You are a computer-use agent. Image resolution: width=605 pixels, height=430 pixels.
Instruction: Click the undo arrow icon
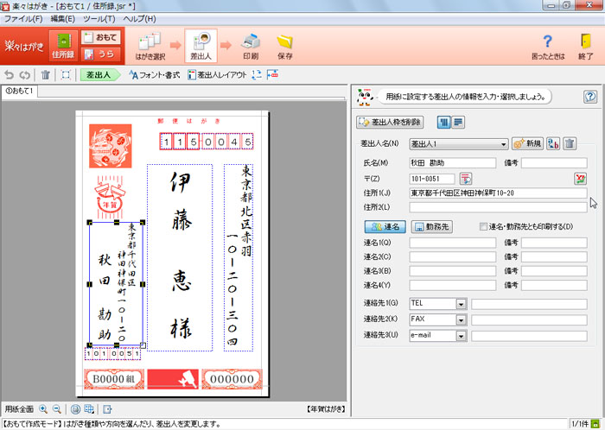[x=10, y=75]
